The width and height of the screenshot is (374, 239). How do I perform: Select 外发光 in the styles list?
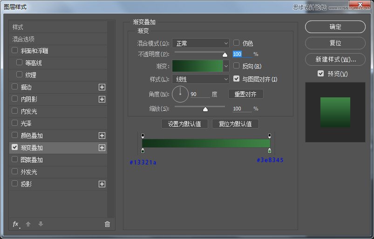29,172
